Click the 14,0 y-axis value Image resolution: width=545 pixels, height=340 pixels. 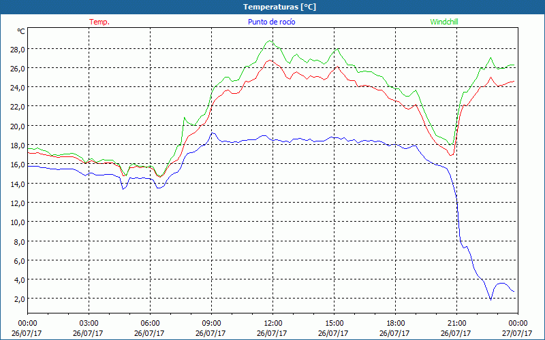[x=17, y=184]
